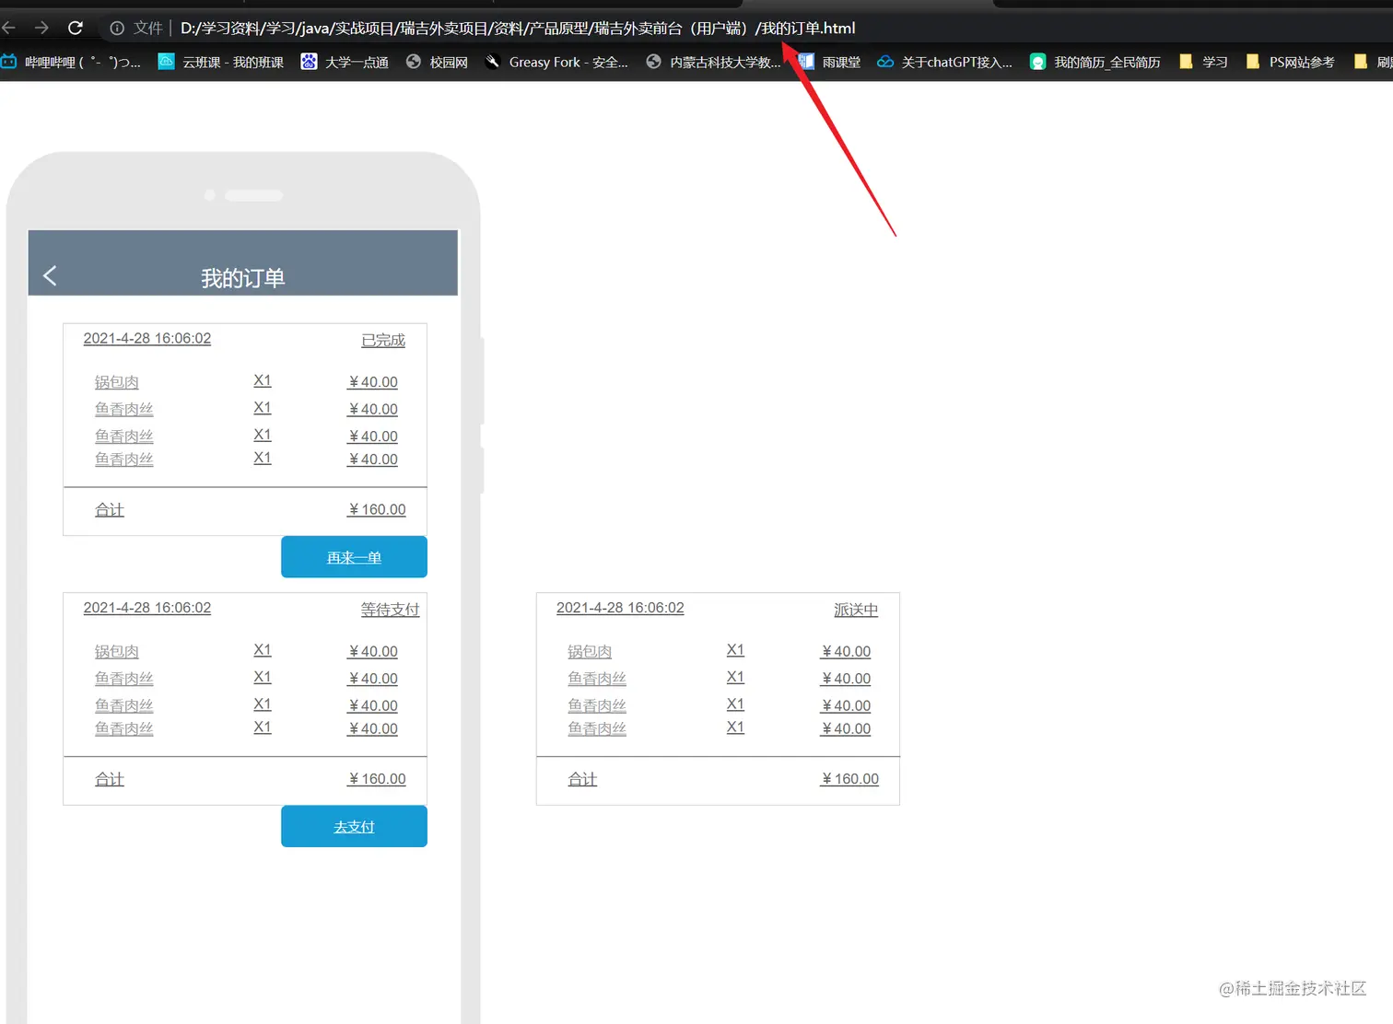Open the 校园网 bookmark
This screenshot has height=1024, width=1393.
tap(437, 62)
